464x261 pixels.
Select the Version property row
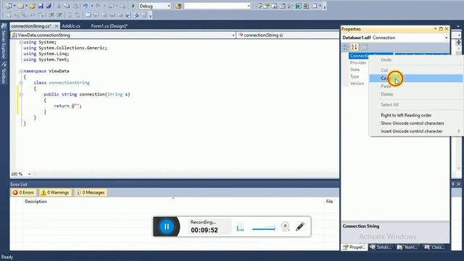tap(358, 83)
